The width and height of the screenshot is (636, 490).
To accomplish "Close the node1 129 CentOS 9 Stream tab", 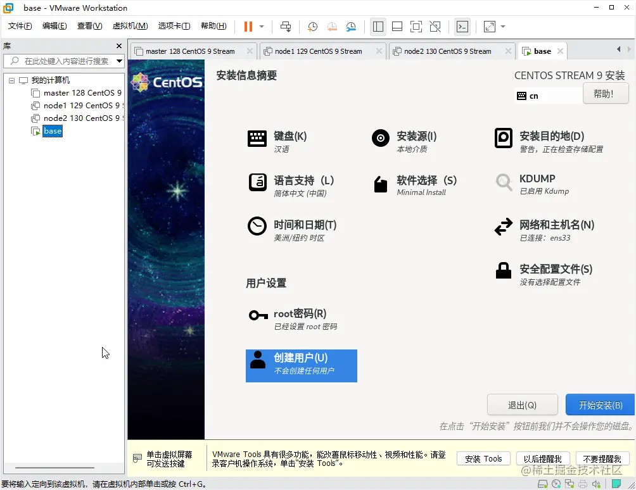I will point(379,51).
